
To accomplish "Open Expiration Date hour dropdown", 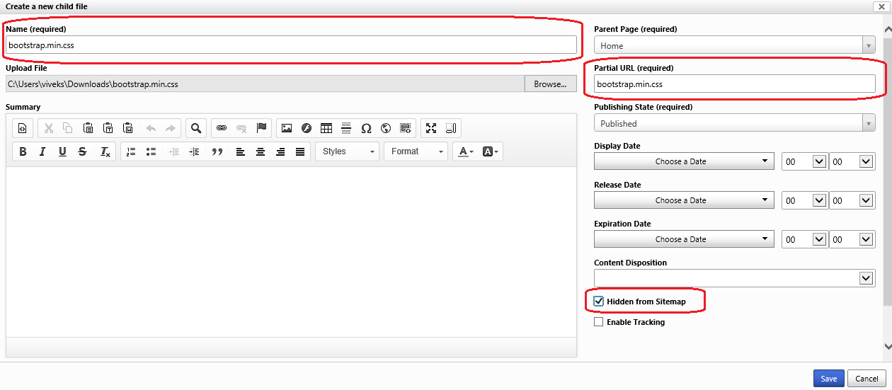I will [804, 239].
